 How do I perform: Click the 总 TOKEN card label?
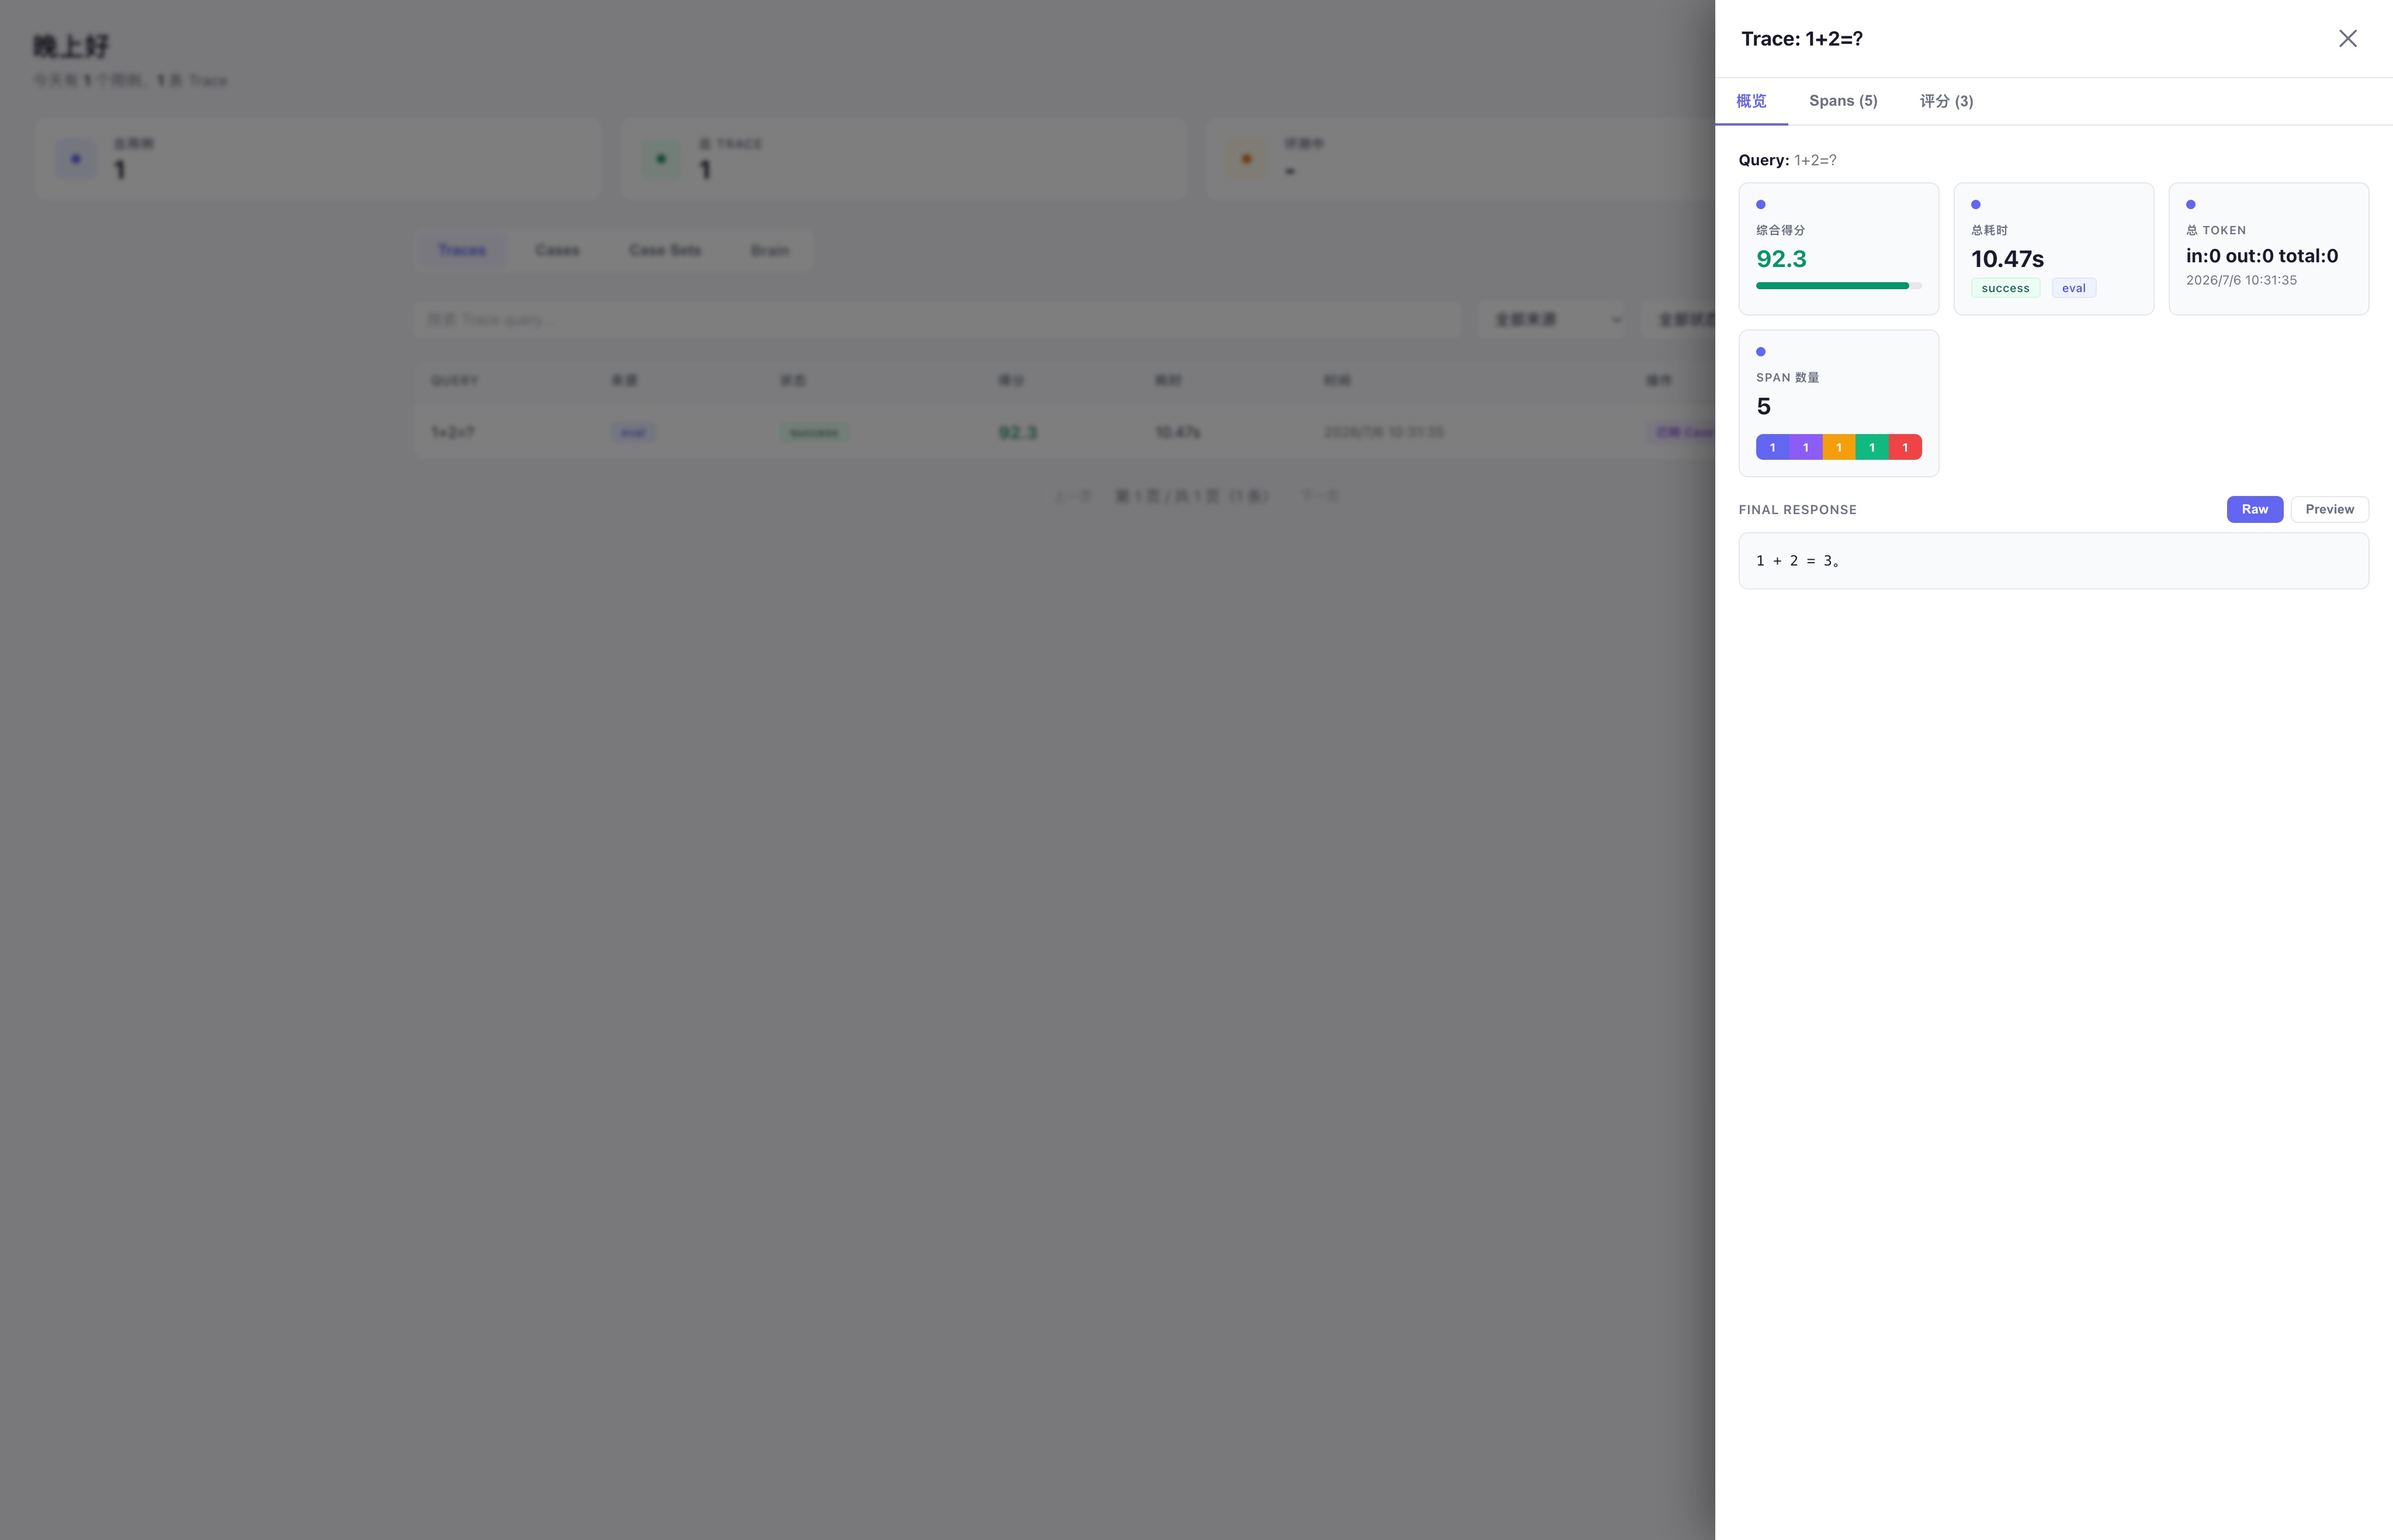coord(2216,230)
